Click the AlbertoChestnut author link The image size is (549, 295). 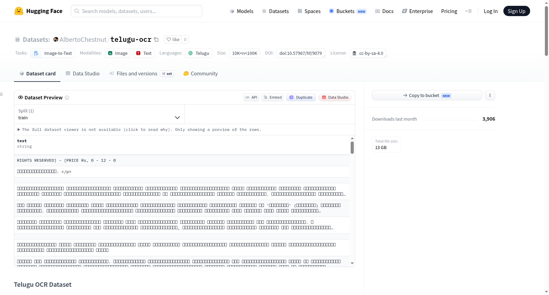[x=83, y=39]
